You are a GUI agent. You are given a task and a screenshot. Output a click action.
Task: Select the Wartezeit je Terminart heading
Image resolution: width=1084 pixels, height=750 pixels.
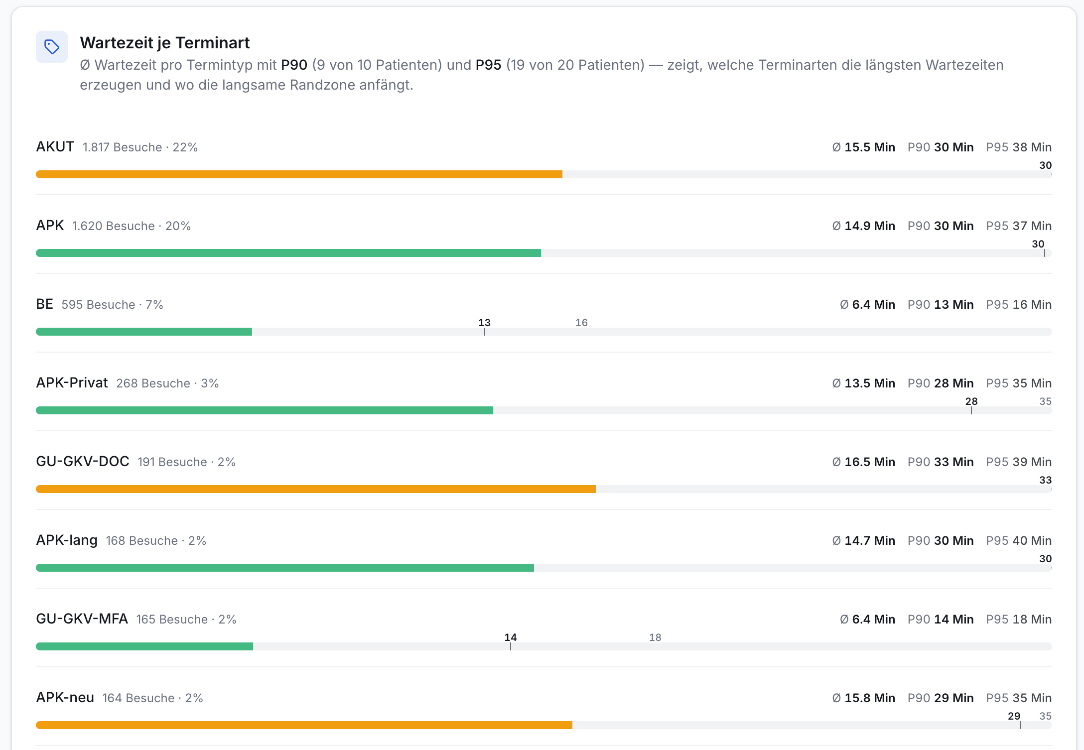click(165, 43)
